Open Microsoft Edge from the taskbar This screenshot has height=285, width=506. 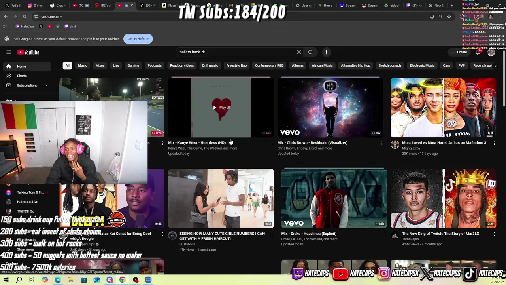pyautogui.click(x=58, y=280)
